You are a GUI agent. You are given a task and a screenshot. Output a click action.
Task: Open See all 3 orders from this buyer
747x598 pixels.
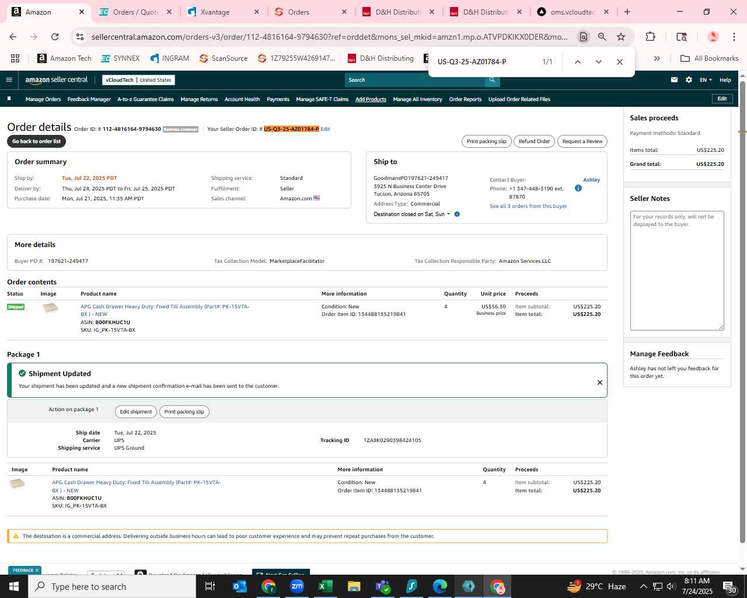528,206
